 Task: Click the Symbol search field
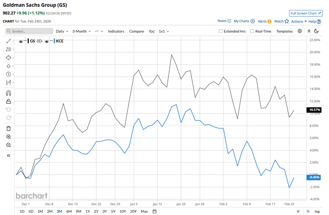tap(30, 31)
